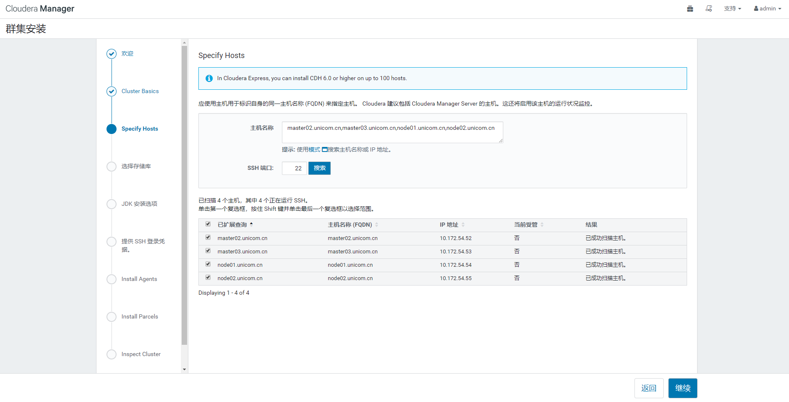Click the scrollbar up arrow in steps panel

184,42
